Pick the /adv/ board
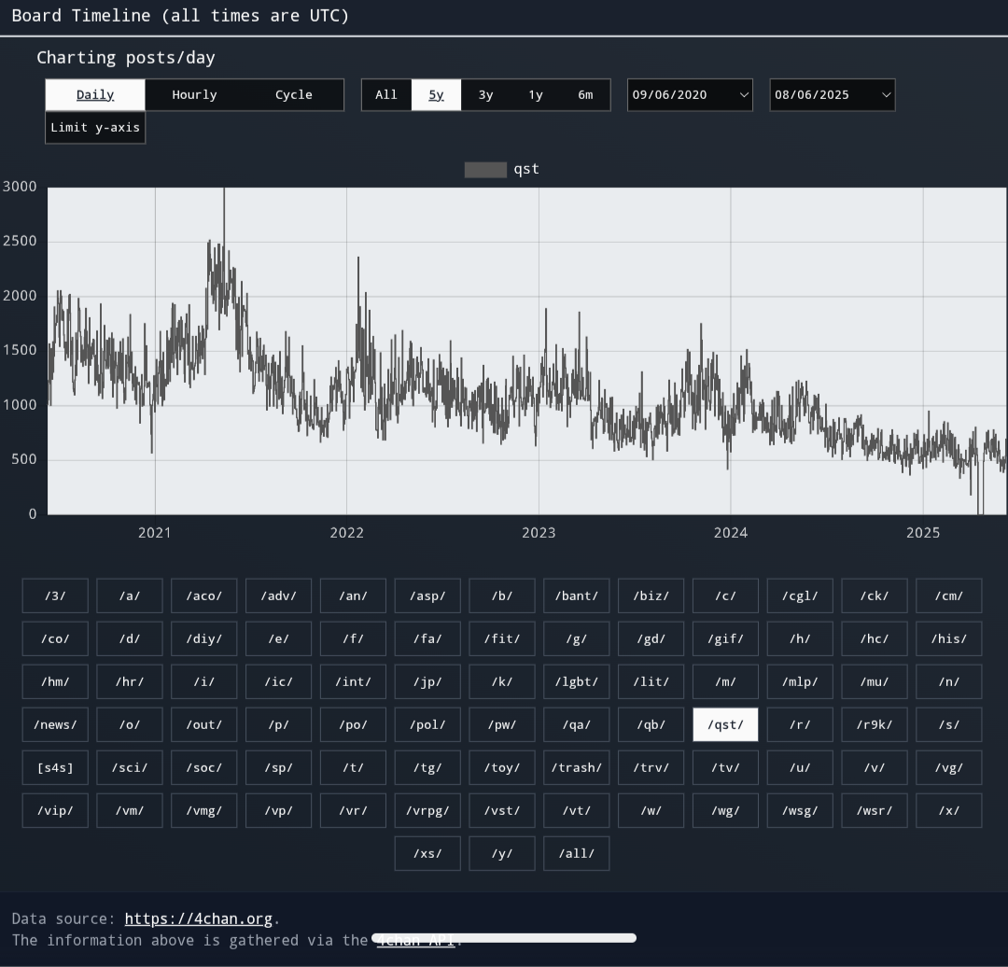Image resolution: width=1008 pixels, height=967 pixels. 278,596
